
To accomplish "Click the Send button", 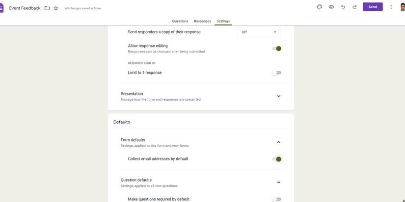I will click(x=373, y=7).
